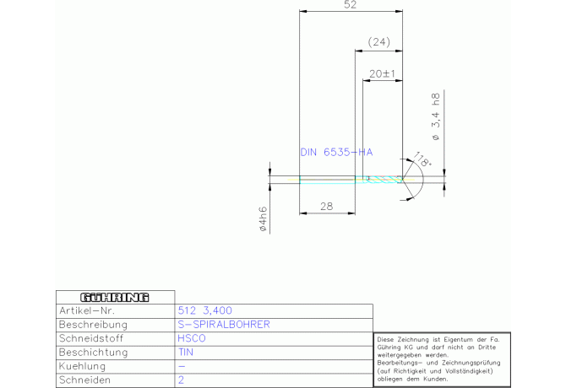Select the HSCO cutting material value
This screenshot has height=388, width=566.
(192, 338)
